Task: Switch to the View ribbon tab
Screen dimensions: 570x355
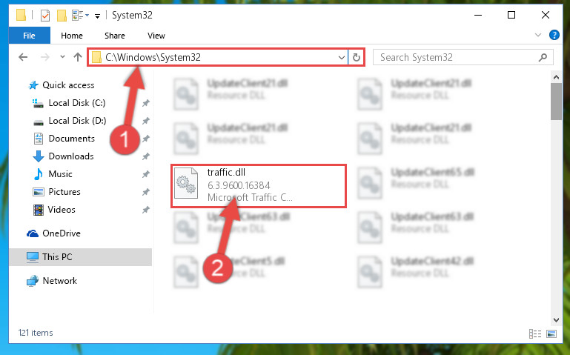Action: 156,36
